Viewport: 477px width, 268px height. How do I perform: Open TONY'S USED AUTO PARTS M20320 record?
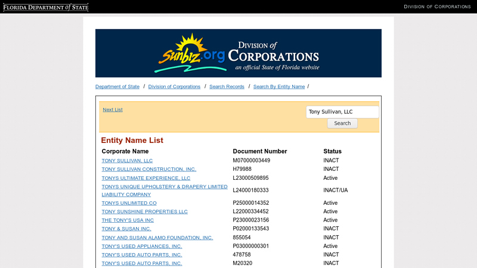(142, 263)
